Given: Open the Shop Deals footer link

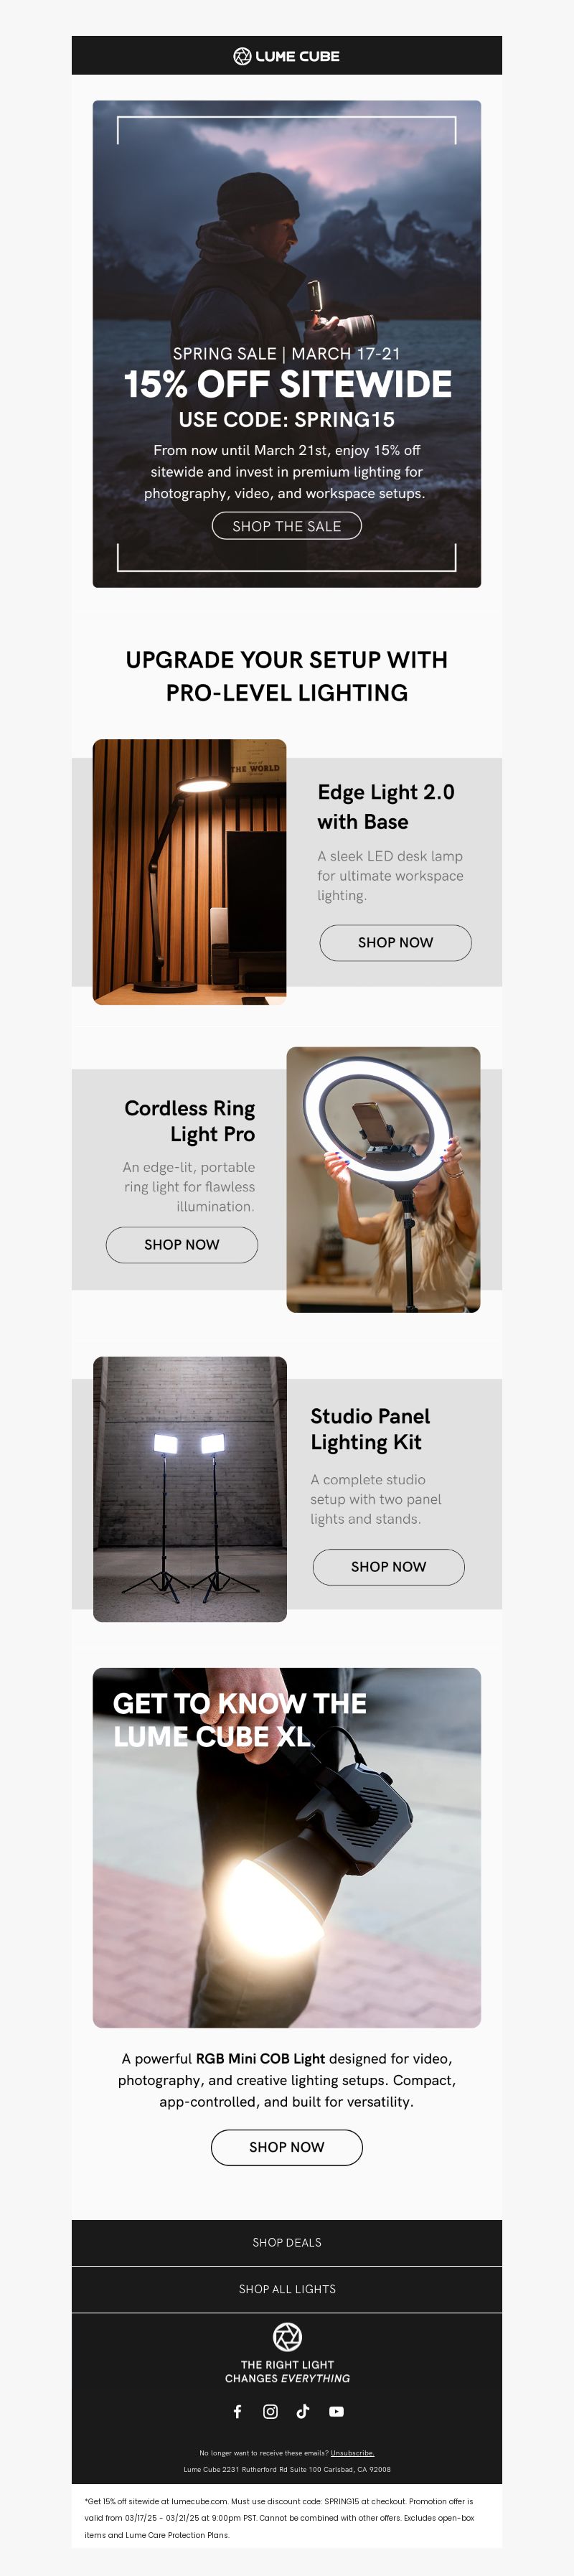Looking at the screenshot, I should [287, 2242].
